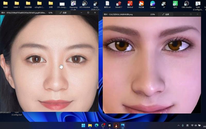
Task: Launch Canva from the desktop
Action: click(x=152, y=4)
